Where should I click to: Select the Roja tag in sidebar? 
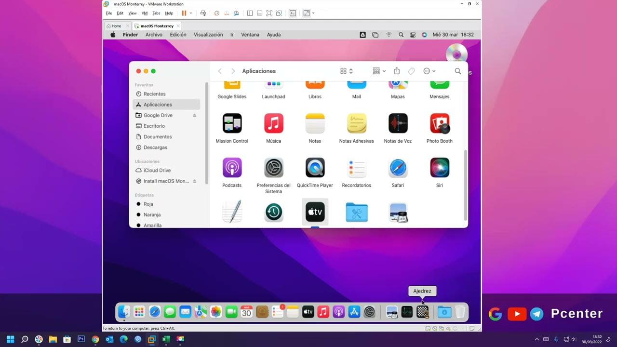pos(166,204)
